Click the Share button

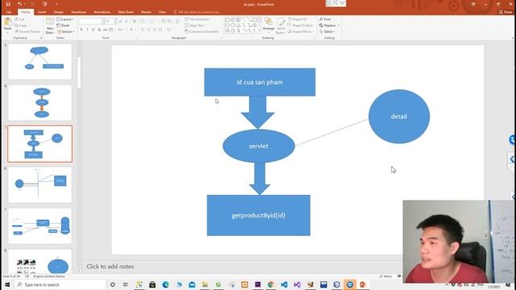(x=506, y=12)
